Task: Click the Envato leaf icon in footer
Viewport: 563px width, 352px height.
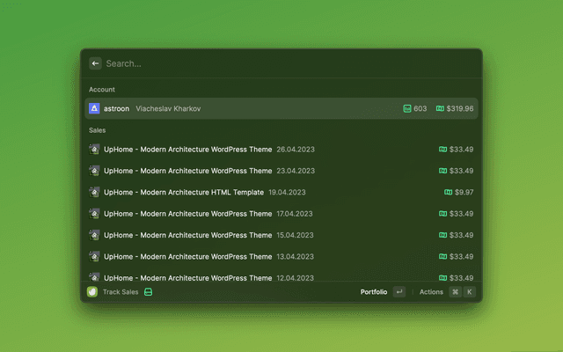Action: pyautogui.click(x=92, y=292)
